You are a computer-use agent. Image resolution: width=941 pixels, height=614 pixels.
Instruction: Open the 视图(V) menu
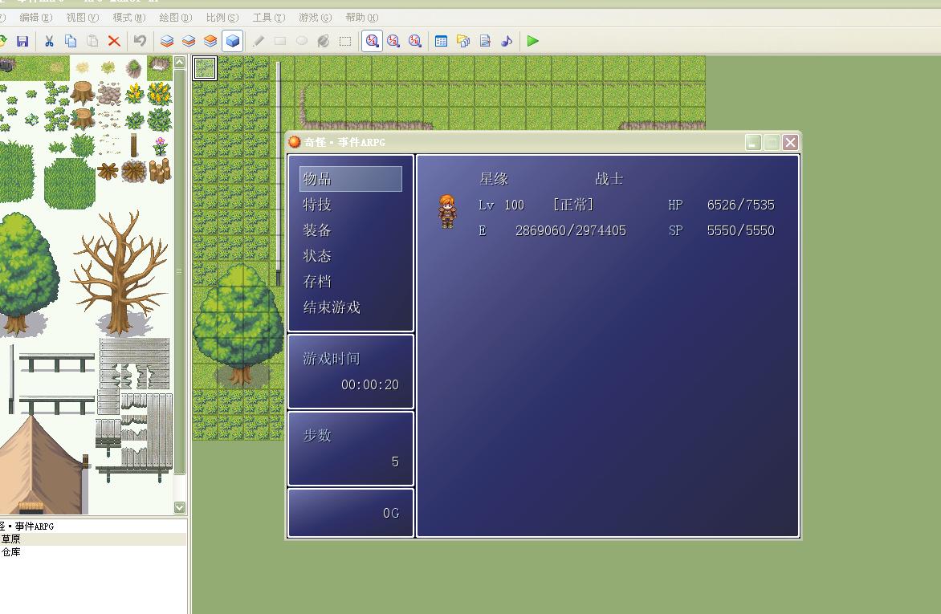click(82, 18)
